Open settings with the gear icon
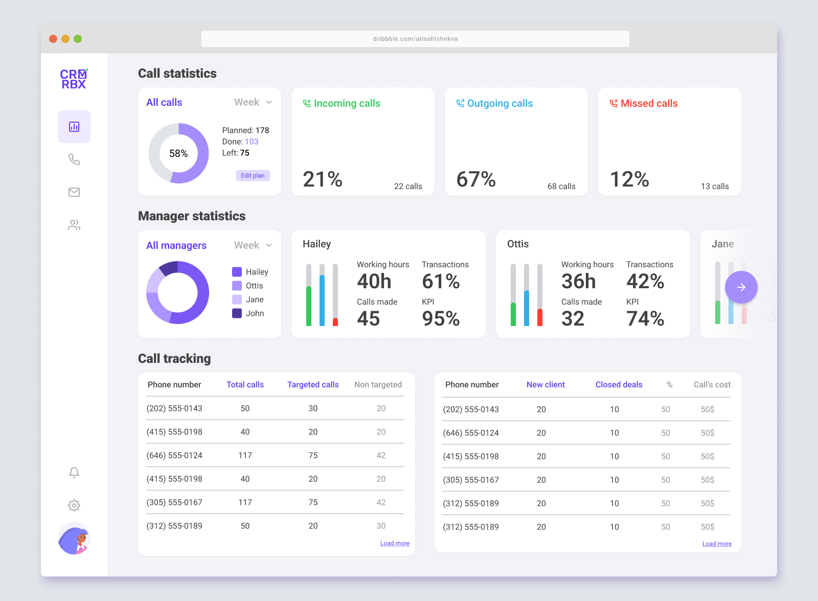 point(74,505)
